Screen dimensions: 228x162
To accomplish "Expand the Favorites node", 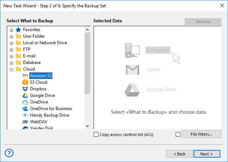I will (11, 30).
